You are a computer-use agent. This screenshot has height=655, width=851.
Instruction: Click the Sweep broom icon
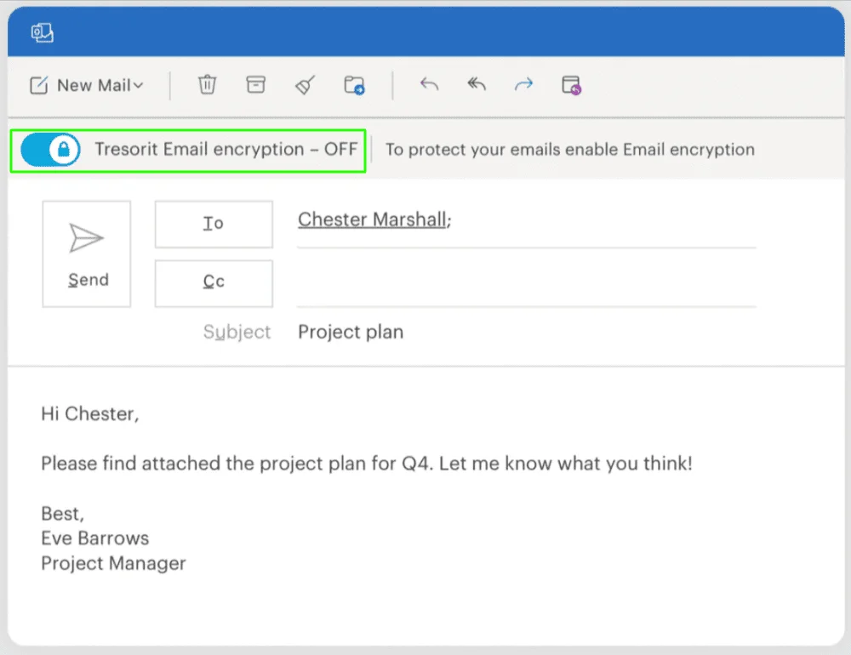pos(305,84)
